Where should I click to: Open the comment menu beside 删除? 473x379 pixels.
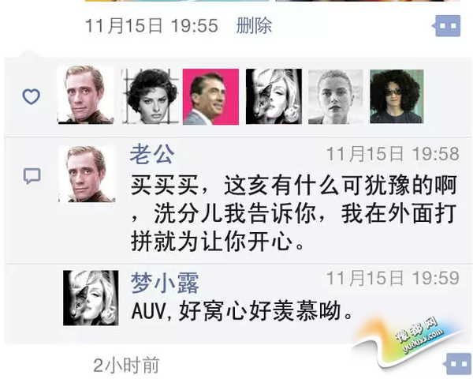coord(446,26)
